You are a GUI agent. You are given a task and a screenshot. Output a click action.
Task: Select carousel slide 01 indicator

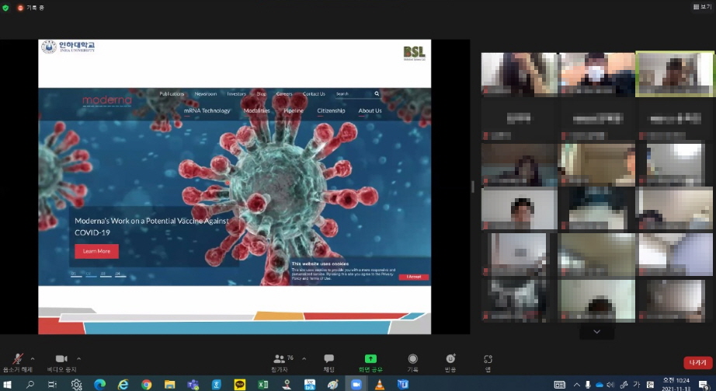pos(76,274)
